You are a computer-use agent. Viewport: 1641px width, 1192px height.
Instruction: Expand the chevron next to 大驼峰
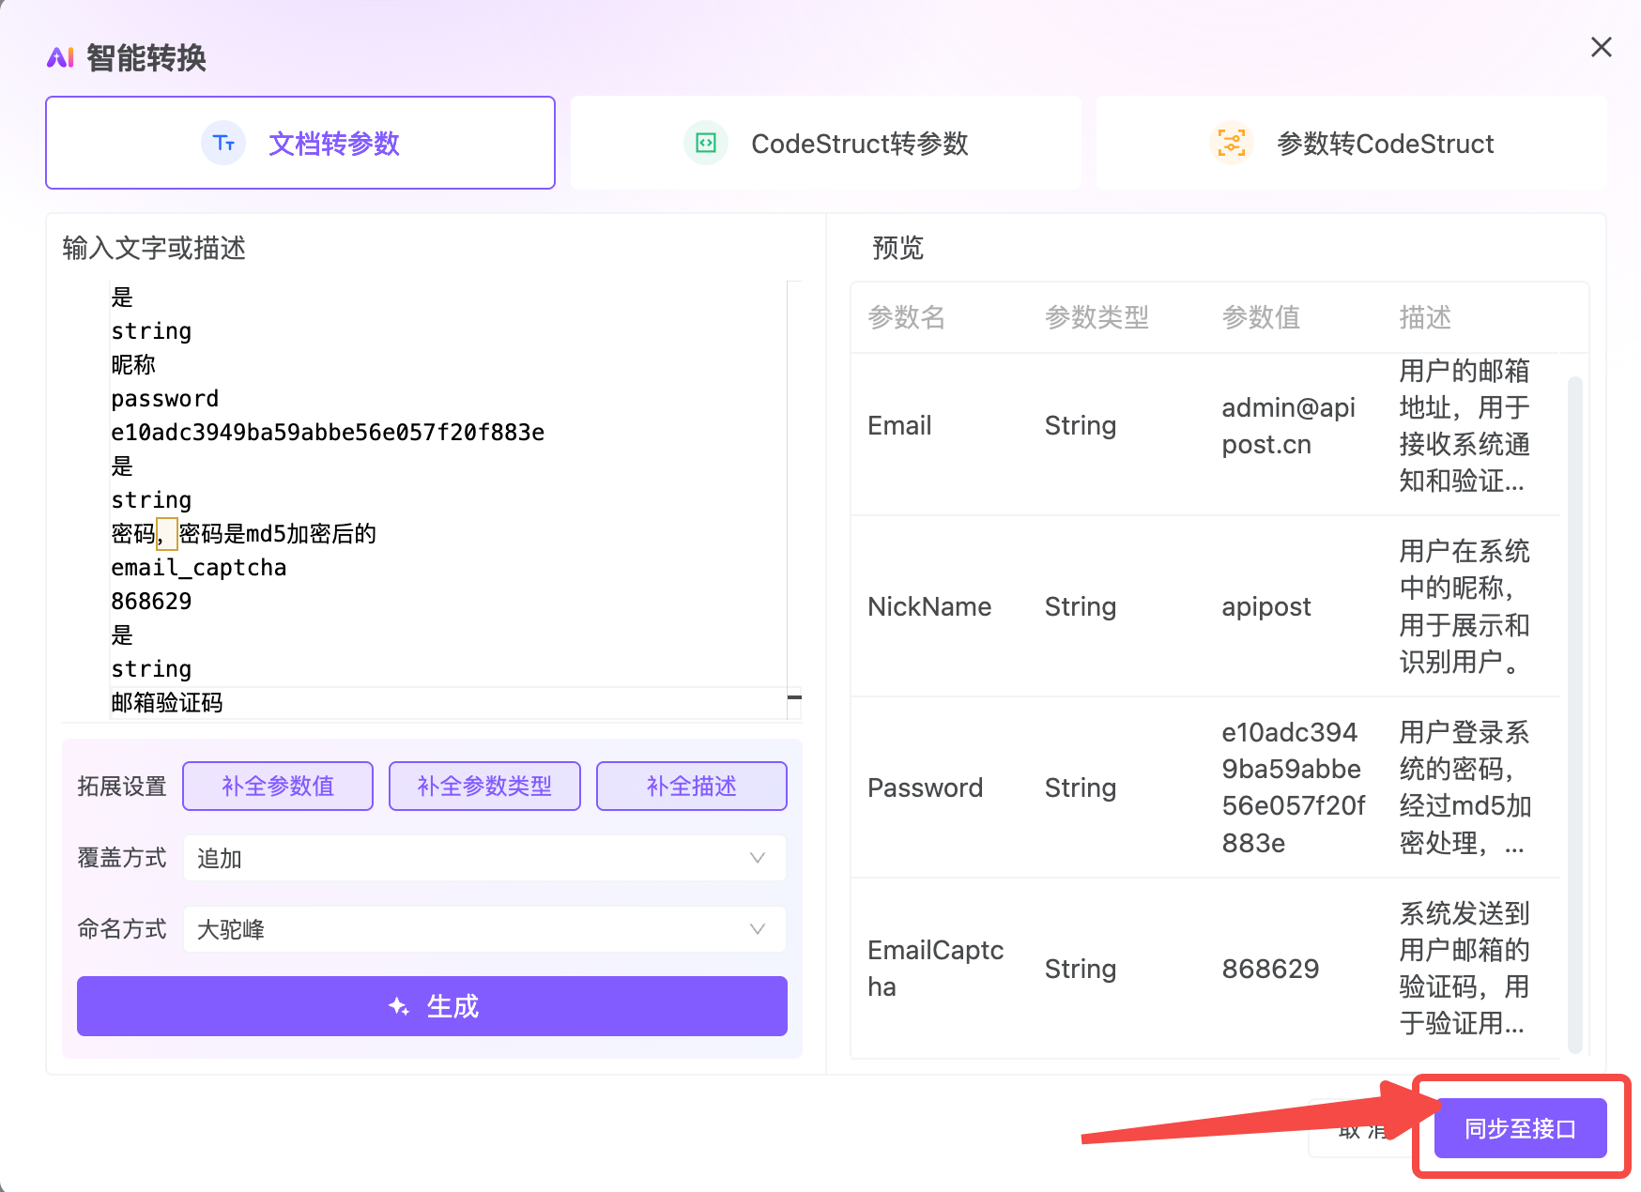[757, 929]
